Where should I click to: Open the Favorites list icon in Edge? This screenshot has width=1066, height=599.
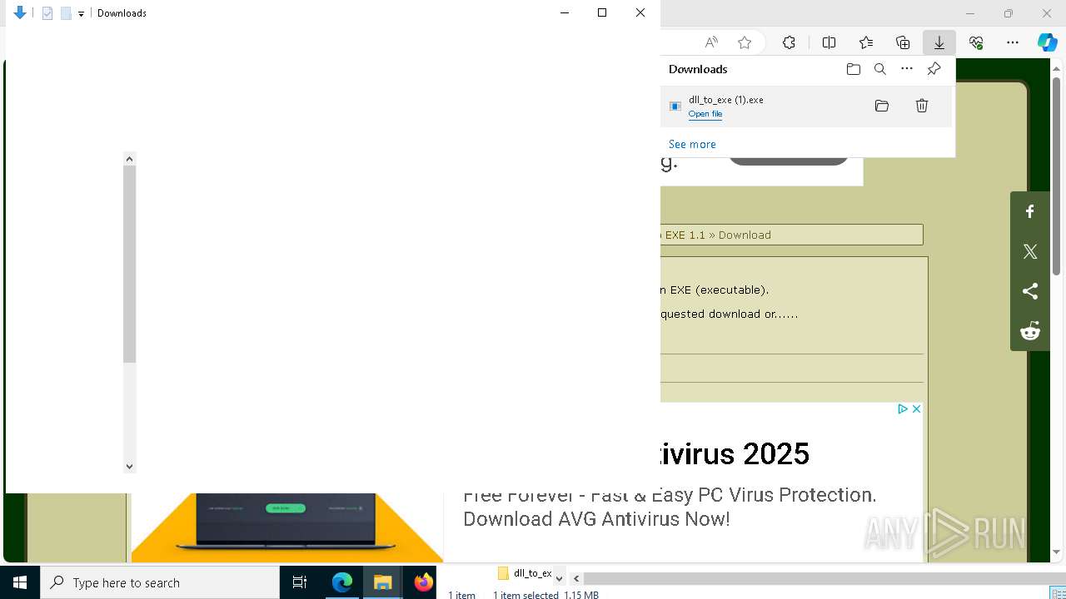point(866,42)
